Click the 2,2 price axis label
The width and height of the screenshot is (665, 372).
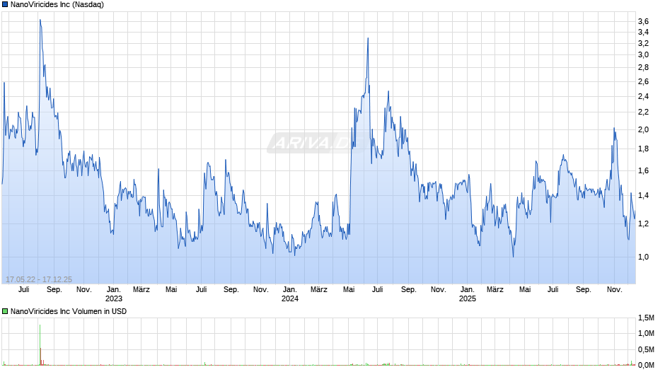point(643,112)
